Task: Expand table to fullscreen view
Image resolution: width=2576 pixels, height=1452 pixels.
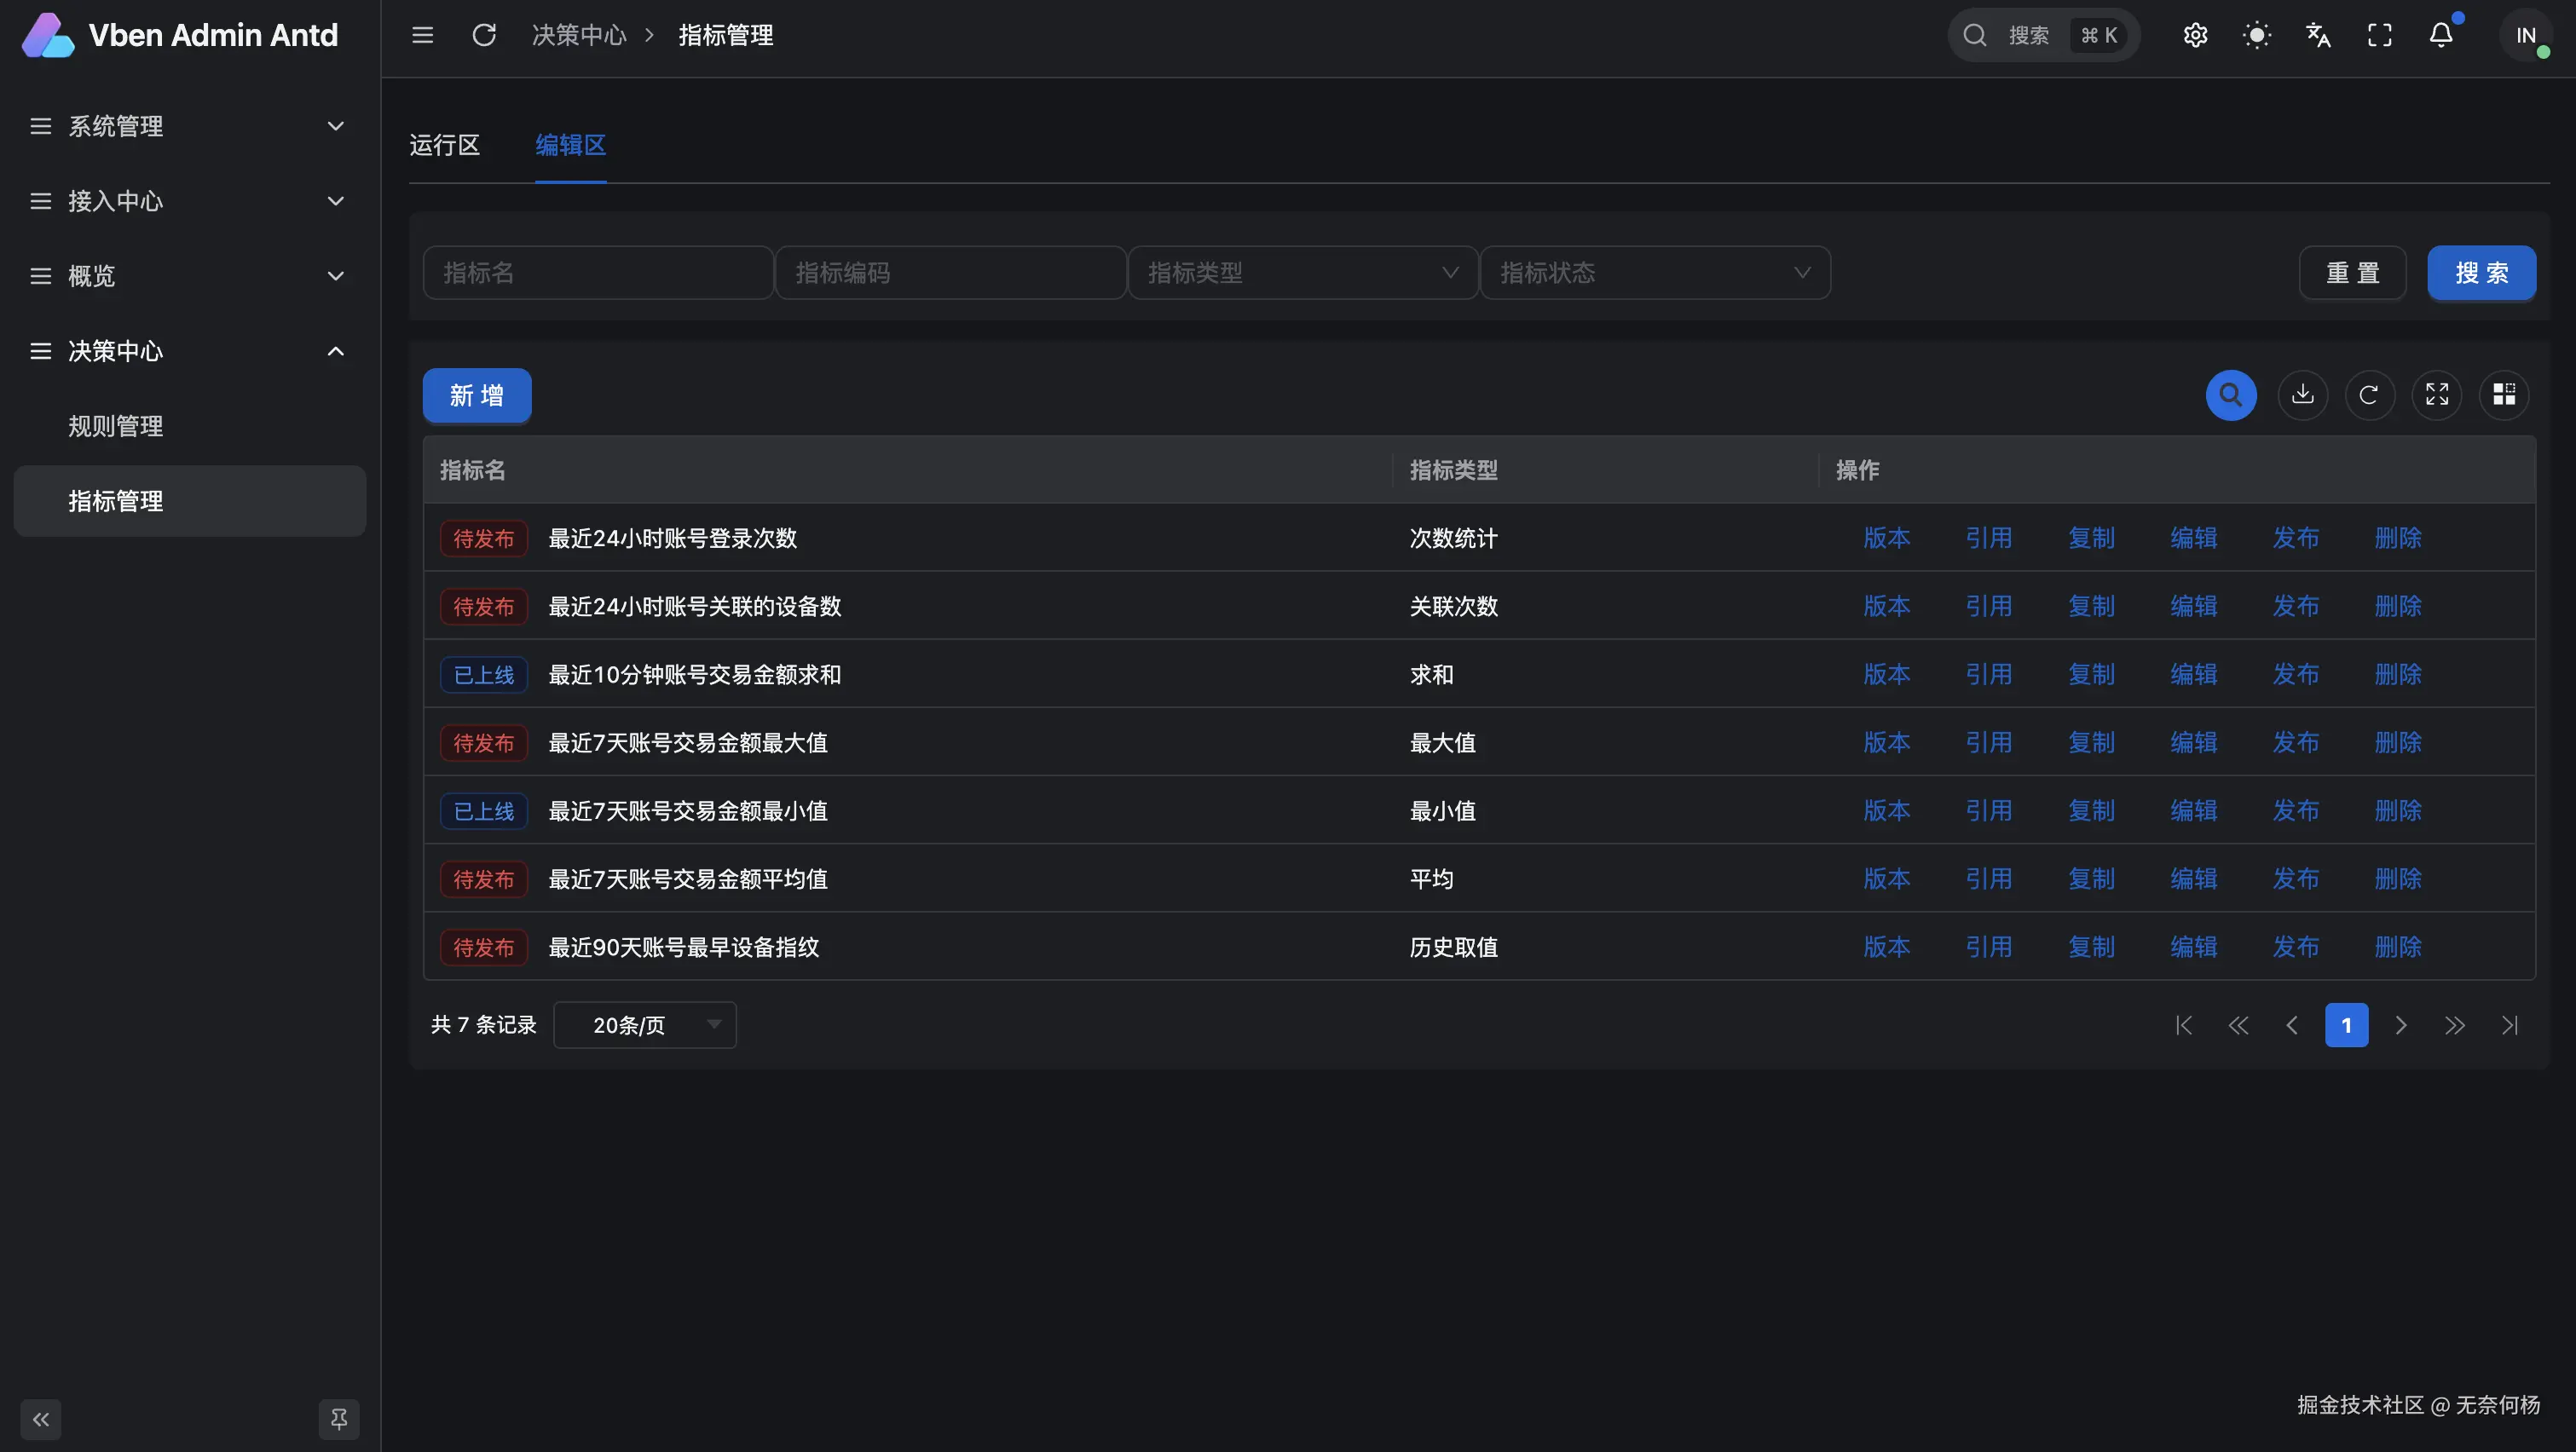Action: 2436,395
